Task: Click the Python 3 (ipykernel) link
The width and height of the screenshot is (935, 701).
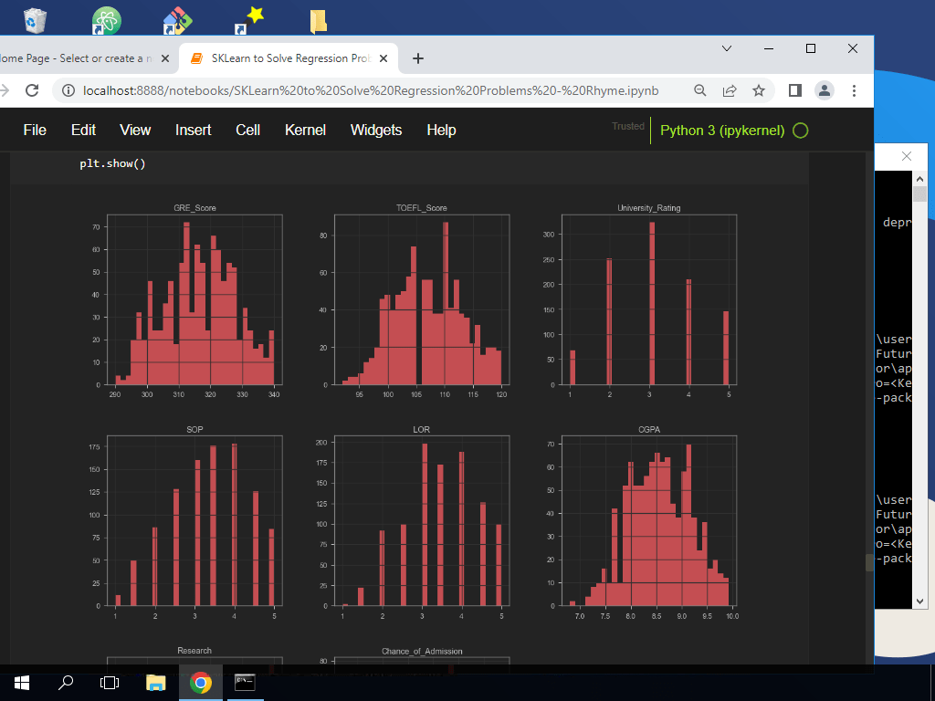Action: pyautogui.click(x=720, y=130)
